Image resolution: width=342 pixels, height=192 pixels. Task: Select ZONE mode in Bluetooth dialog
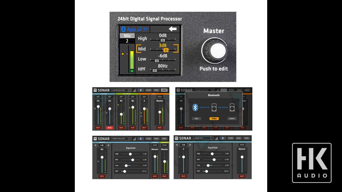[x=196, y=119]
